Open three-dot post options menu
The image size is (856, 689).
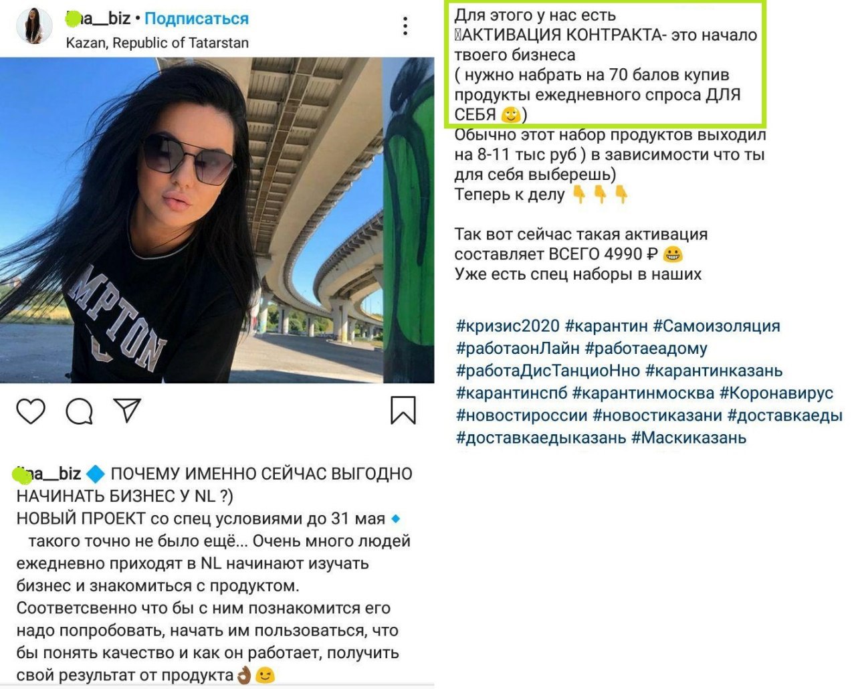[x=405, y=27]
